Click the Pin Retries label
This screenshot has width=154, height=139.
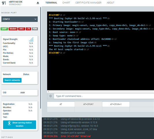click(8, 53)
